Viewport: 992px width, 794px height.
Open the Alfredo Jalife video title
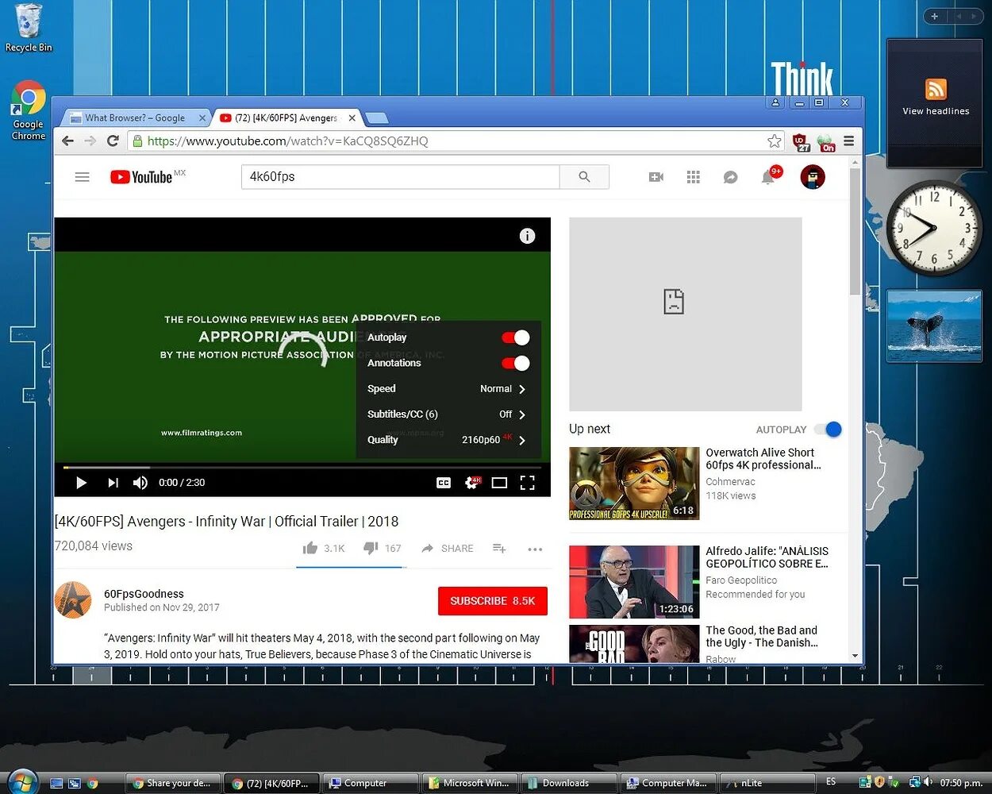click(767, 557)
